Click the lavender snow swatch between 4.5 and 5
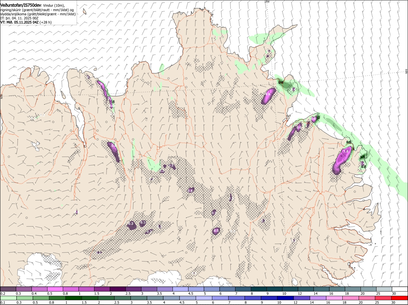Viewport: 408px width, 305px height. (x=196, y=289)
